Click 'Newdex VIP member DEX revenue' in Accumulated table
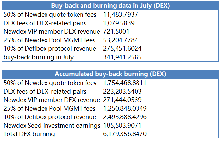This screenshot has width=220, height=141. tap(51, 100)
